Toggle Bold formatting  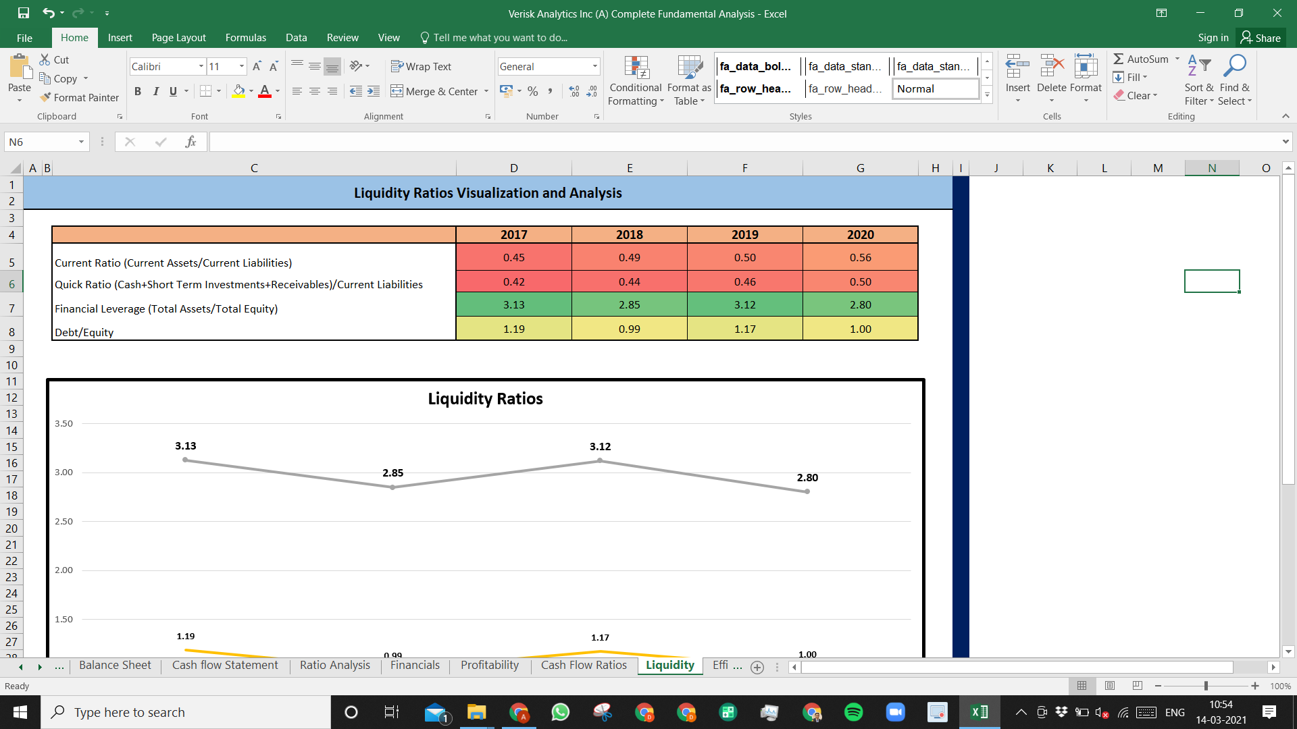(138, 91)
